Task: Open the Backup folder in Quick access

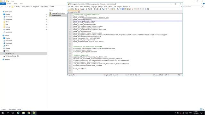Action: [x=8, y=27]
